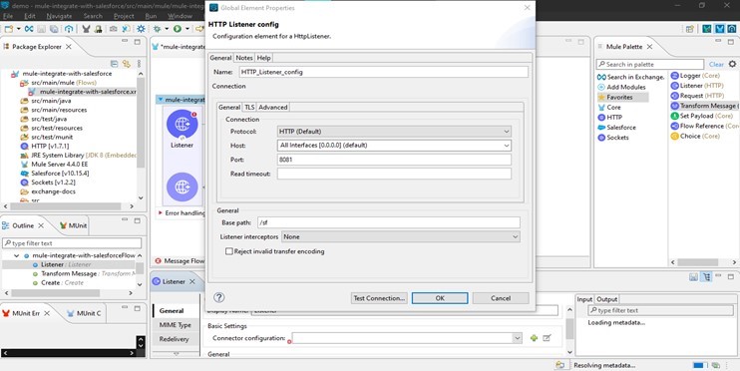Open the Project menu
Image resolution: width=740 pixels, height=371 pixels.
pyautogui.click(x=124, y=16)
